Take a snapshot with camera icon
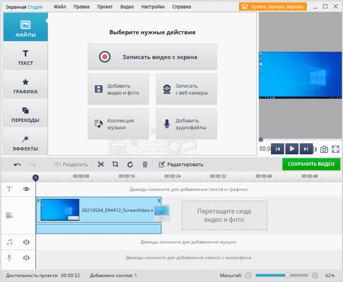Image resolution: width=343 pixels, height=282 pixels. (324, 149)
